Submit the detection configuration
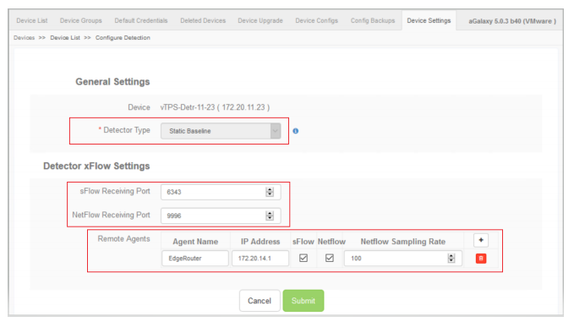Image resolution: width=574 pixels, height=322 pixels. 303,301
